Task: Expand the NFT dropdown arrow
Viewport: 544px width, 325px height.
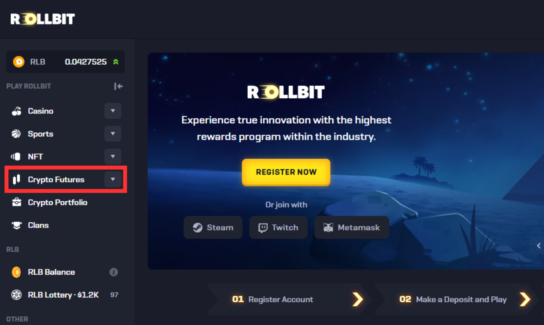Action: point(113,157)
